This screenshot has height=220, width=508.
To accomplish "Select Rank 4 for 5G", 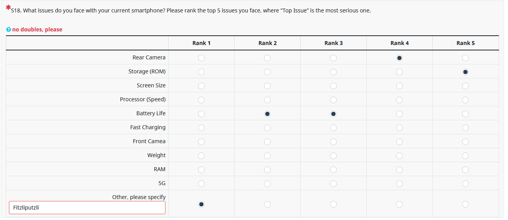I will (x=399, y=184).
